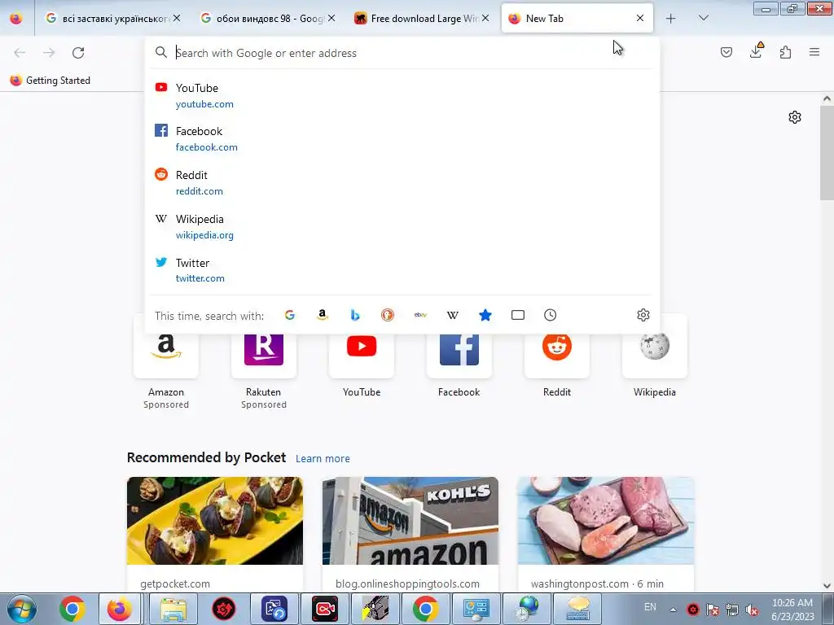
Task: Open the clock showing 10:26 AM
Action: click(x=792, y=610)
